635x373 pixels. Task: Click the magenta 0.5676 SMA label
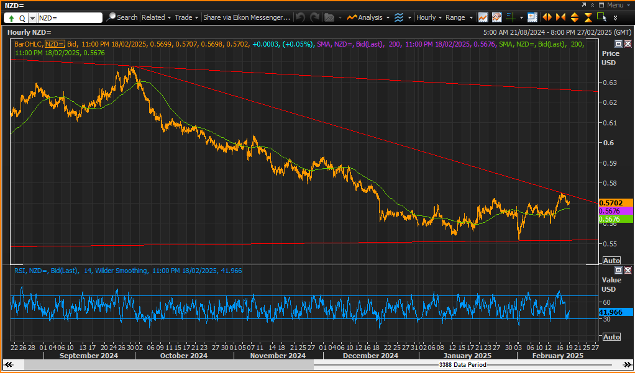click(616, 211)
